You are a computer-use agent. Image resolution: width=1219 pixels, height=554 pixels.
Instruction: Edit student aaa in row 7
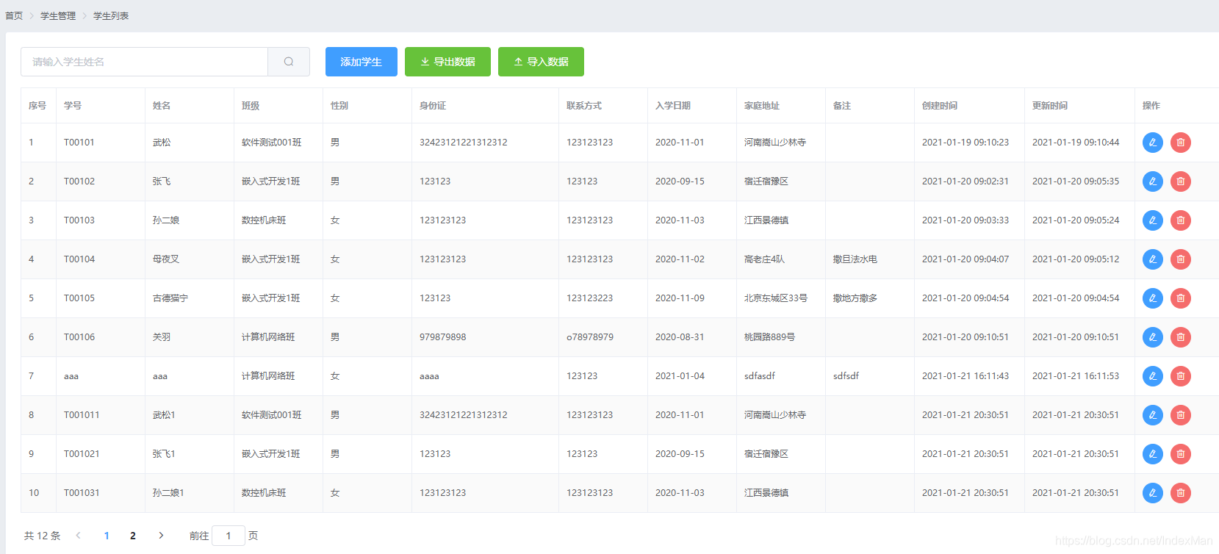[1153, 376]
